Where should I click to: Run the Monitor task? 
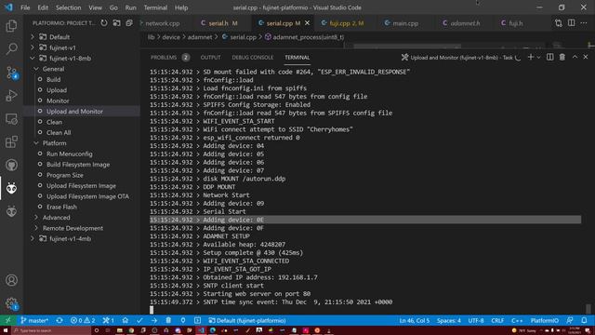tap(58, 100)
